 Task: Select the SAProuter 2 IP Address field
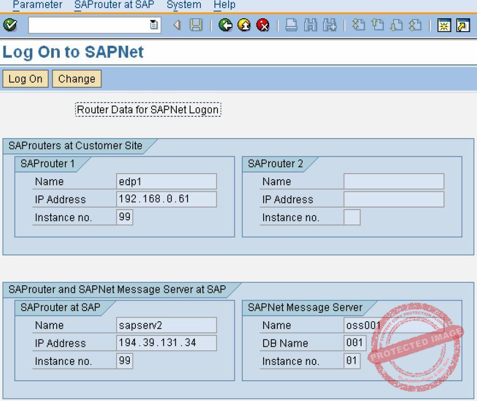(x=393, y=199)
